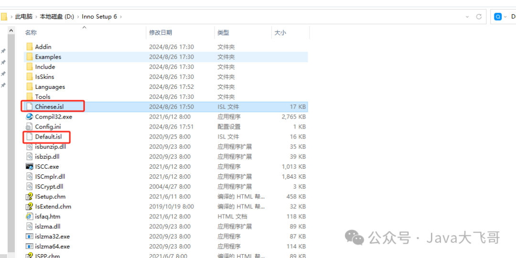
Task: Go to 本地磁盘 (D:) in the address path
Action: click(x=56, y=16)
